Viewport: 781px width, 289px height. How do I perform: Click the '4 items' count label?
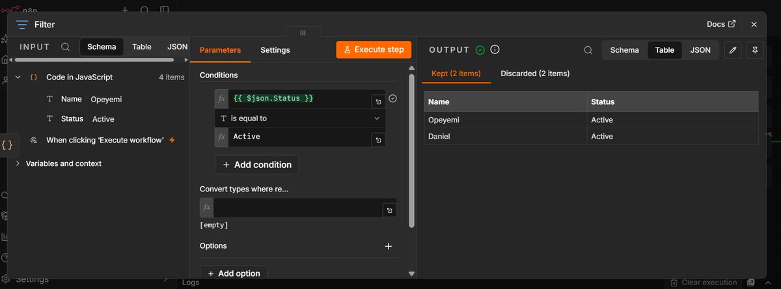click(x=172, y=77)
